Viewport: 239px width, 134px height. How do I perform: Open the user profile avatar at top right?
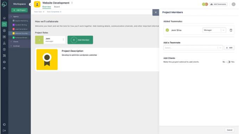pyautogui.click(x=233, y=4)
